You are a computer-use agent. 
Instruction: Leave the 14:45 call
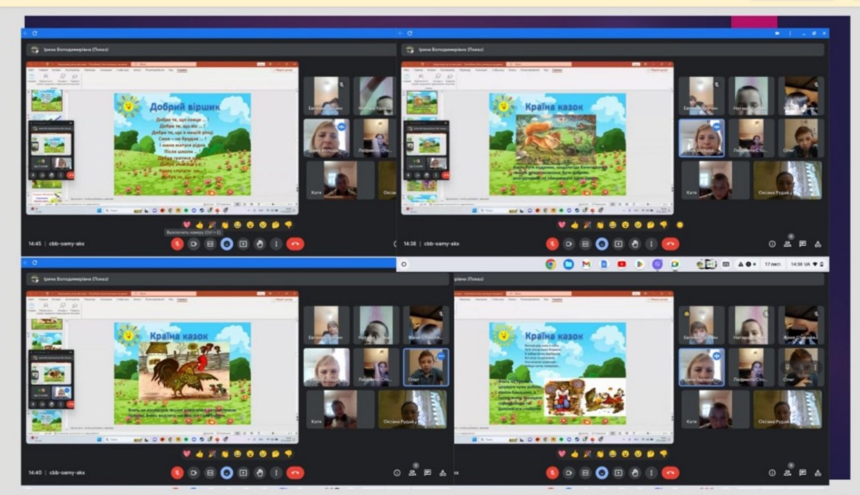[295, 244]
